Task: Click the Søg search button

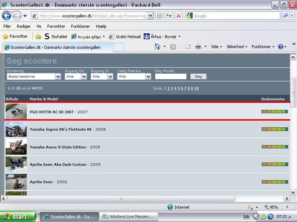Action: [x=198, y=76]
